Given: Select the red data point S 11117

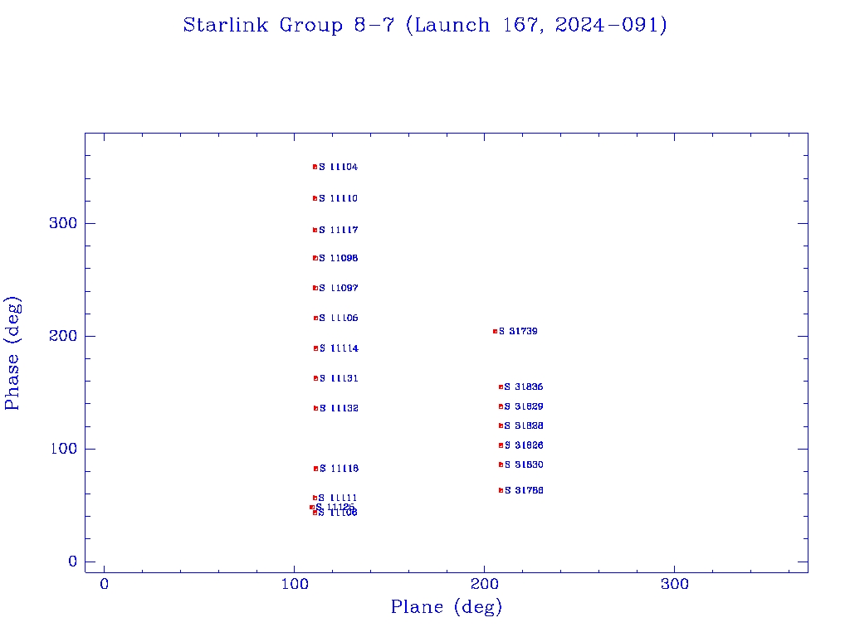Looking at the screenshot, I should 315,231.
